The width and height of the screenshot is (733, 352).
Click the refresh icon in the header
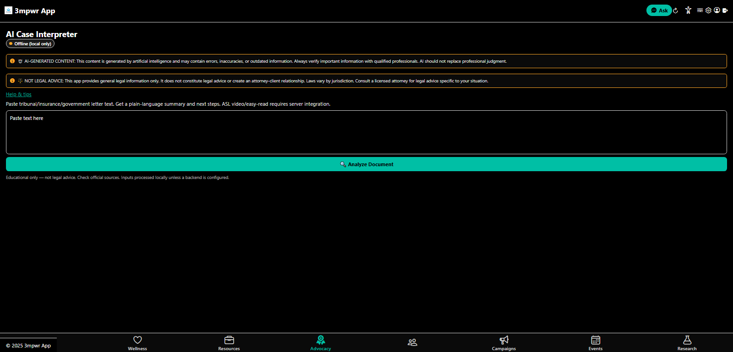point(675,11)
